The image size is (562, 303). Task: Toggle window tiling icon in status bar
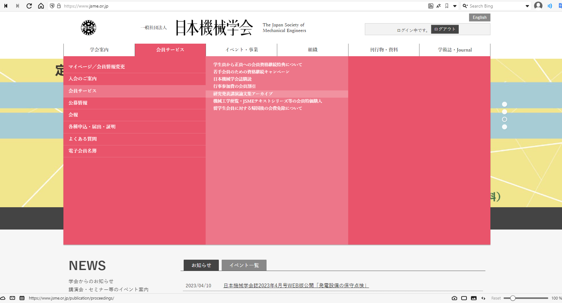point(464,298)
